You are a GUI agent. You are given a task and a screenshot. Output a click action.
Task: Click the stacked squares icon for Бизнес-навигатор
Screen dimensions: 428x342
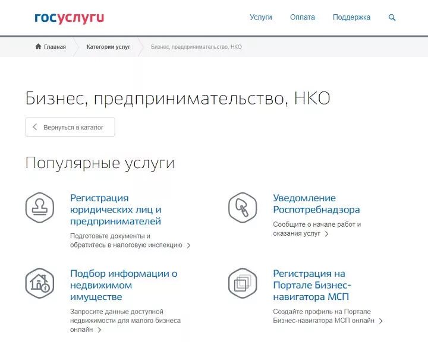pos(243,283)
